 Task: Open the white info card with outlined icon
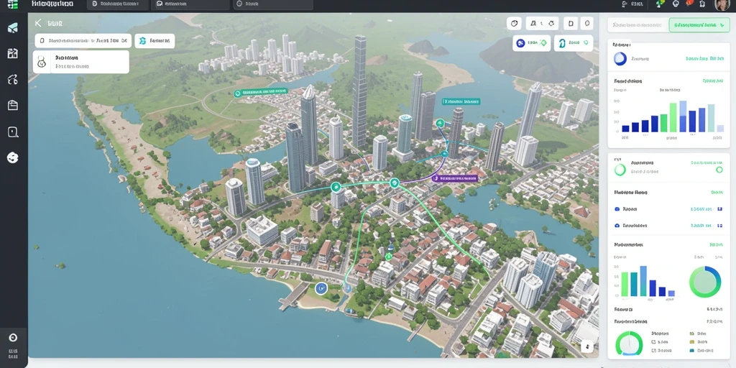80,62
